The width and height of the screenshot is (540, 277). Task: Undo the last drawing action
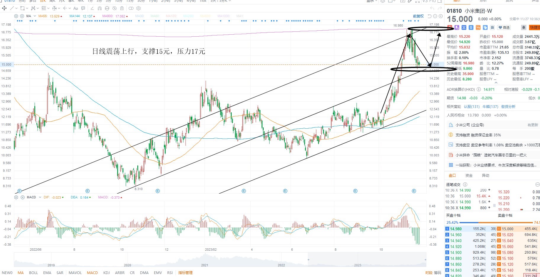[432, 8]
